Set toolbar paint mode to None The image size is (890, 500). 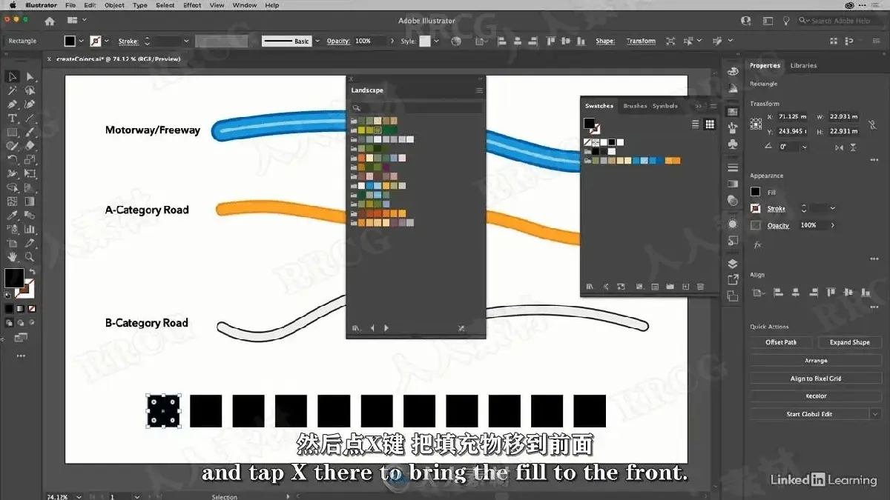pyautogui.click(x=31, y=308)
